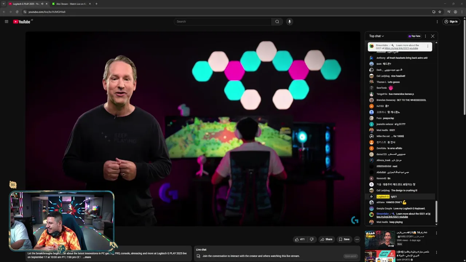
Task: Expand description with ...more
Action: tap(87, 257)
